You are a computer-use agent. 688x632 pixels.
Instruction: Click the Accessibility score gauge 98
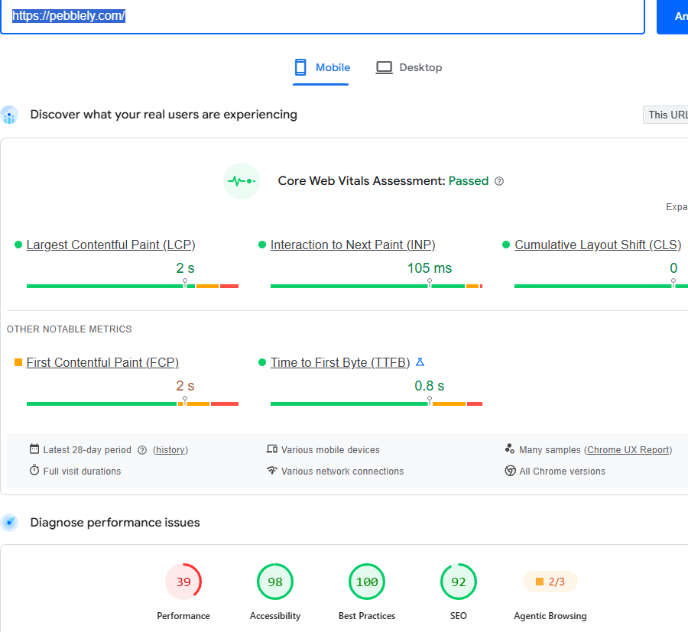click(x=275, y=582)
